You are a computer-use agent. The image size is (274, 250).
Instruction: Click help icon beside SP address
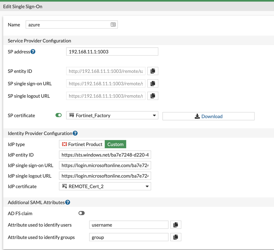(x=33, y=52)
